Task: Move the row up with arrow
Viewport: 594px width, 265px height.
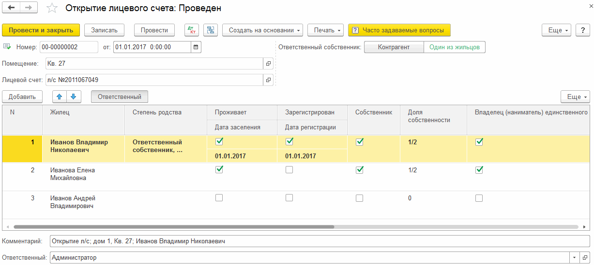Action: point(60,97)
